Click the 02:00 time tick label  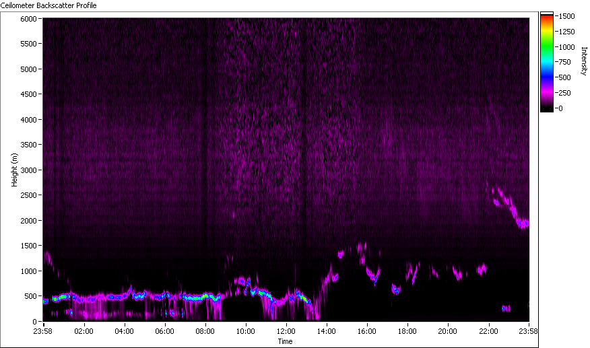coord(84,331)
